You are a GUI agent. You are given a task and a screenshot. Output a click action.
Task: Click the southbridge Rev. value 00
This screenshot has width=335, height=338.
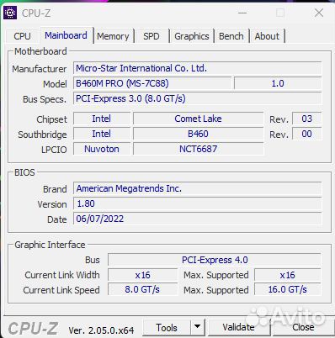306,134
